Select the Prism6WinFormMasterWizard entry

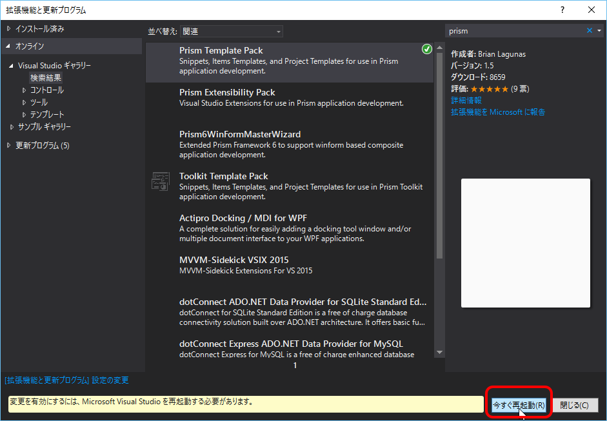pos(290,145)
